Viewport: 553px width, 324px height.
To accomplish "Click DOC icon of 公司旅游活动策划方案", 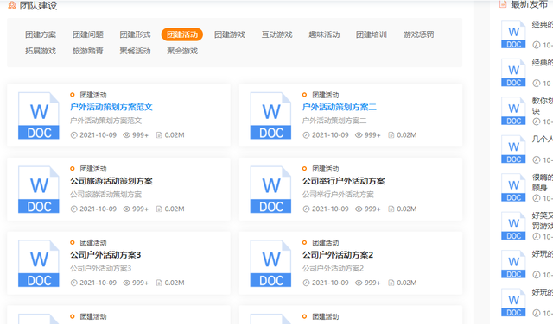I will tap(39, 190).
